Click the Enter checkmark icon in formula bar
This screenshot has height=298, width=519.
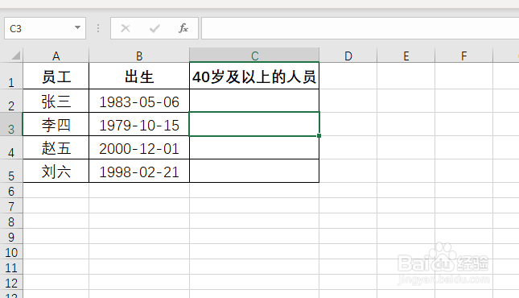(x=154, y=28)
